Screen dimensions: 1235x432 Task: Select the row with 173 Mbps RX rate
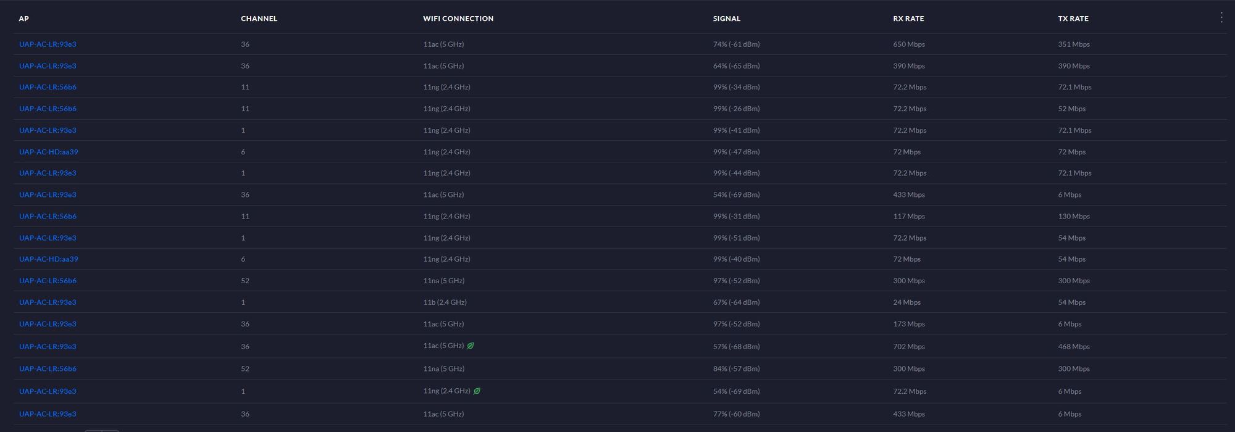[620, 324]
